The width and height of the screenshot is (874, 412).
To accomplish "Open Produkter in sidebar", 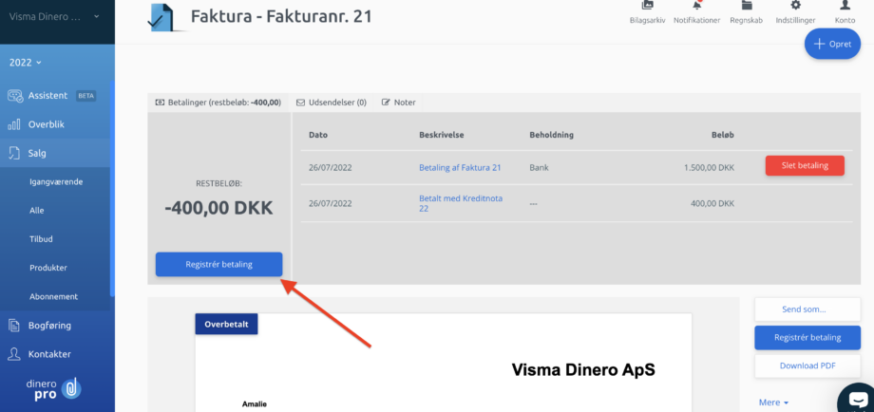I will 48,268.
